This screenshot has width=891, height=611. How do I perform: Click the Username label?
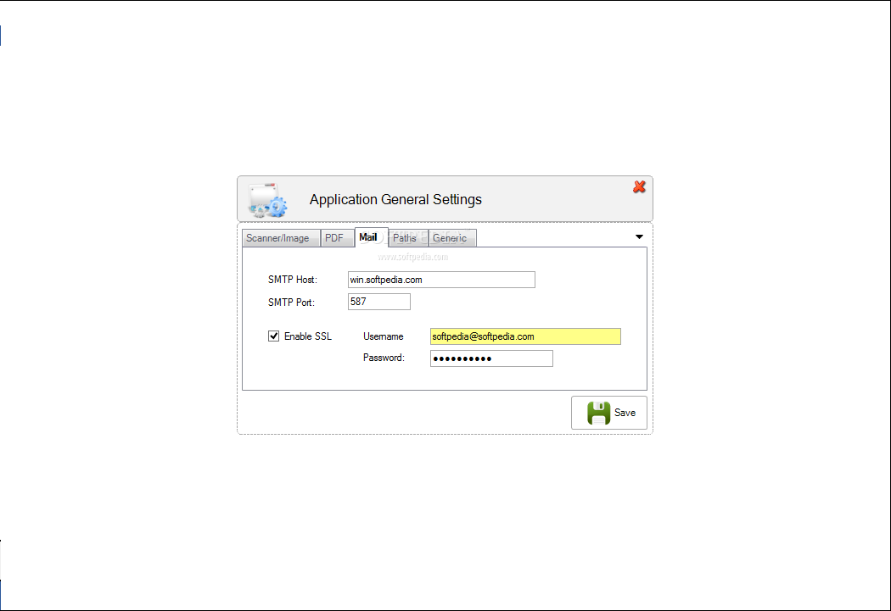(384, 336)
